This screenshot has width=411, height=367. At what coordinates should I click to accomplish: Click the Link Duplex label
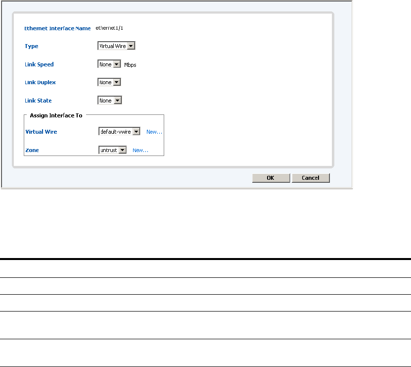(40, 82)
